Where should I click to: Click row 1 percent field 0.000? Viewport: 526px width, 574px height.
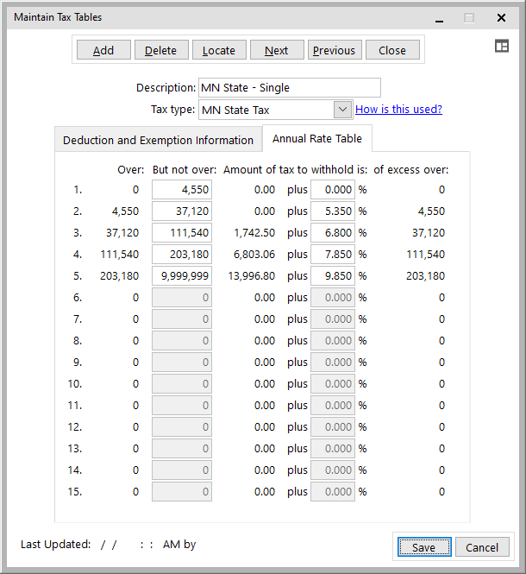[333, 190]
